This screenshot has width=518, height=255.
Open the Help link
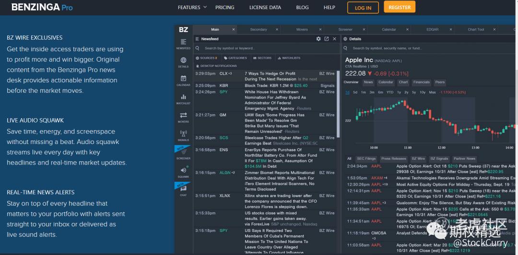[x=330, y=7]
